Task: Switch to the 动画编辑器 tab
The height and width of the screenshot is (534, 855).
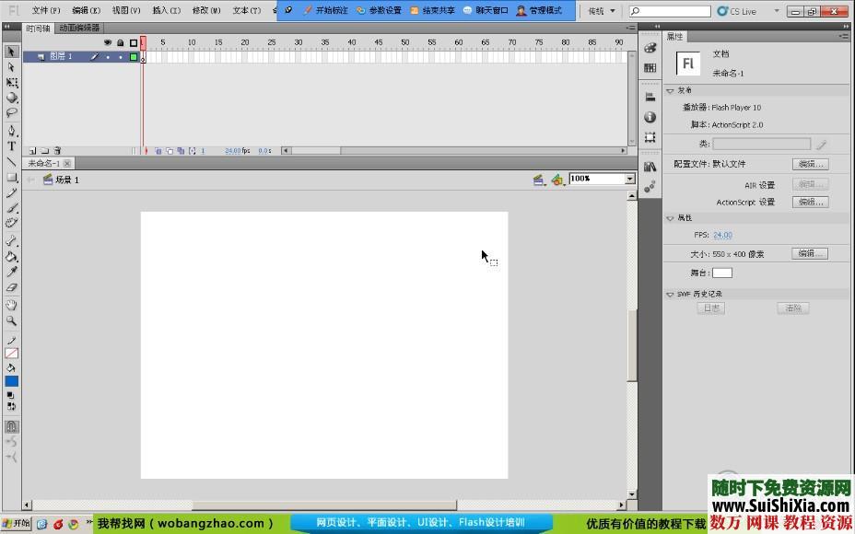Action: (x=79, y=29)
